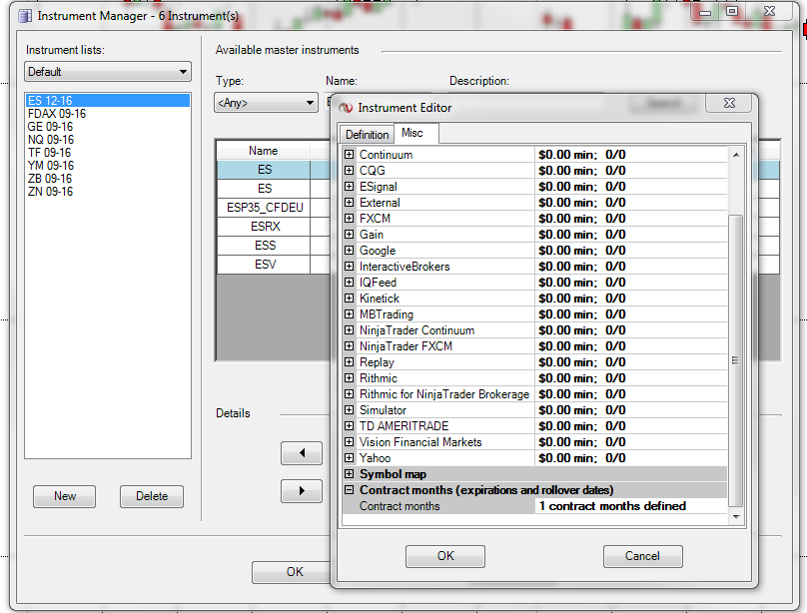Viewport: 807px width, 613px height.
Task: Expand the NinjaTrader Continuum row
Action: (x=349, y=329)
